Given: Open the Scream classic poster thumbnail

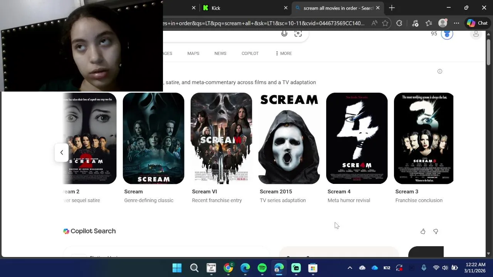Looking at the screenshot, I should pos(153,138).
